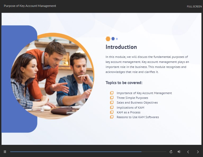
Task: Click bullet icon beside 'Reasons to Use KAM Softwares'
Action: pyautogui.click(x=112, y=117)
